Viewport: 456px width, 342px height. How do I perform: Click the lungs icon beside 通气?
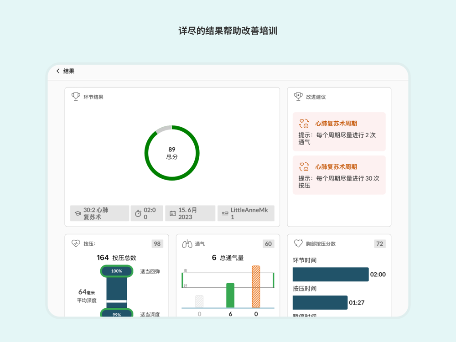[187, 244]
